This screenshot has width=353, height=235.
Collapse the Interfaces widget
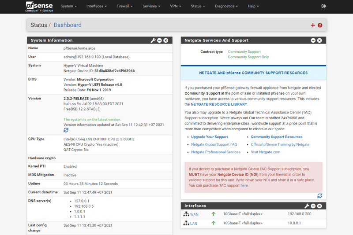pos(313,206)
